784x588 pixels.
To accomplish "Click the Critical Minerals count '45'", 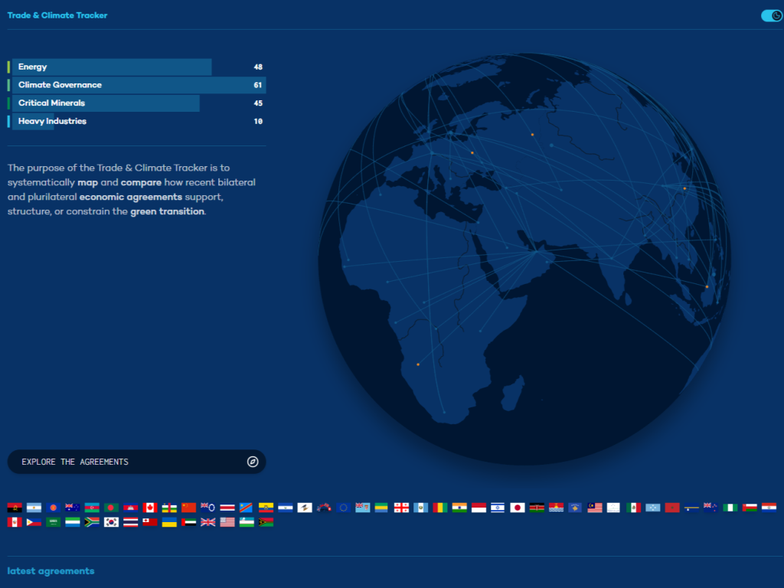I will [x=258, y=103].
